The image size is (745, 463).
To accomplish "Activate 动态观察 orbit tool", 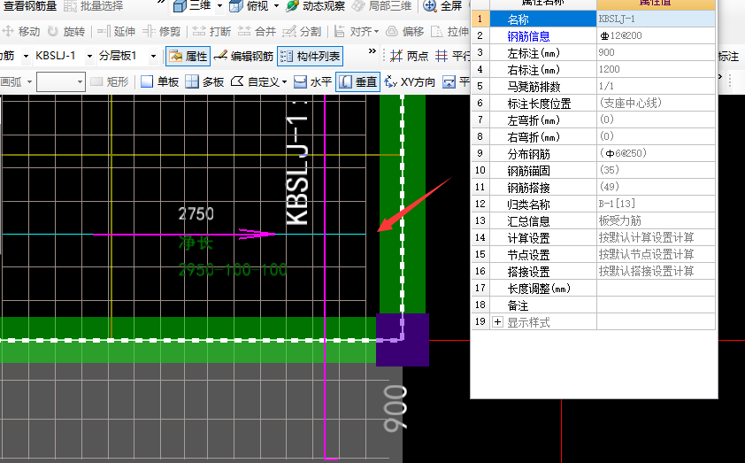I will (316, 5).
